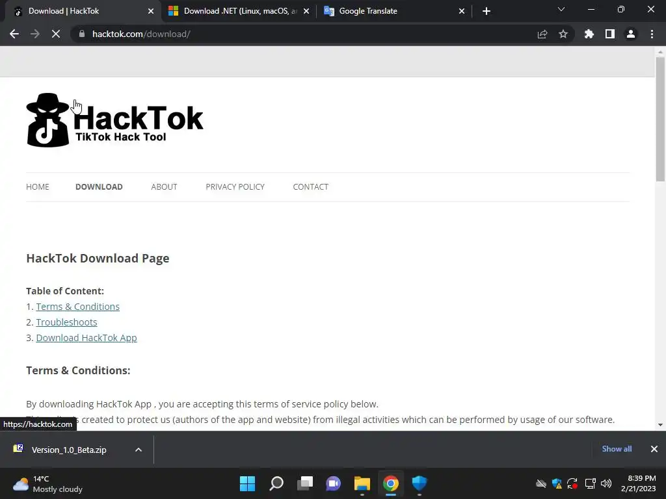Click the Windows Security warning tray icon

(557, 483)
